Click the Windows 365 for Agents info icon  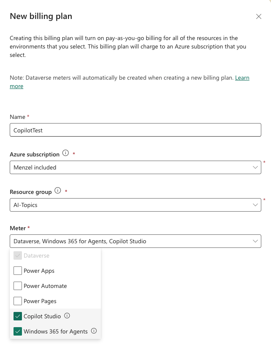point(94,331)
